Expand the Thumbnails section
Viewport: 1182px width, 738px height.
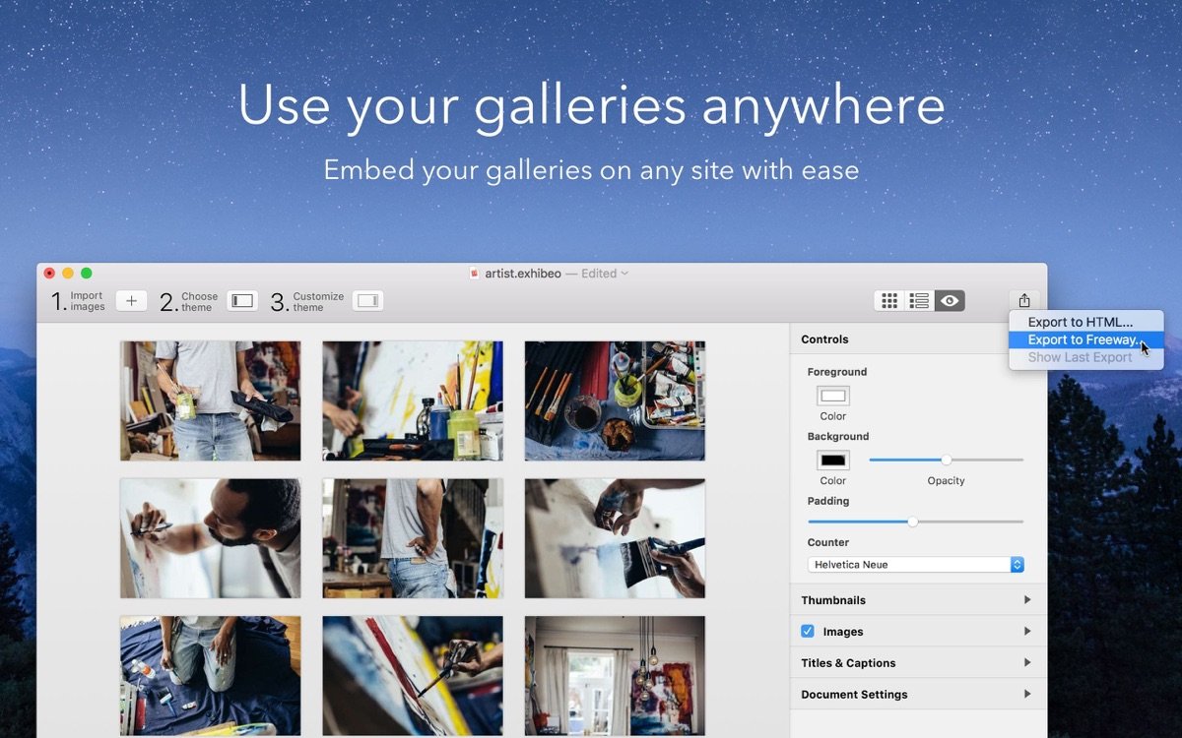(x=1027, y=600)
